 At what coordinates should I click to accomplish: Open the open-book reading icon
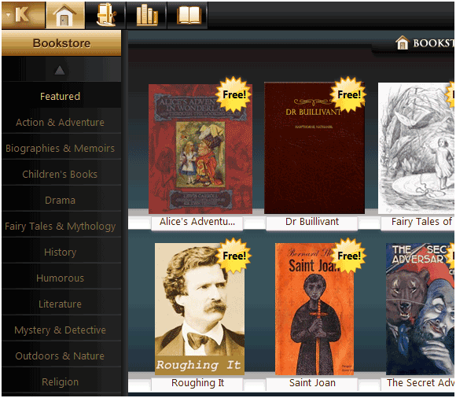[x=188, y=15]
